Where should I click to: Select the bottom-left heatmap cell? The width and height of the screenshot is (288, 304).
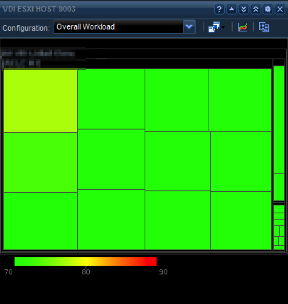40,220
